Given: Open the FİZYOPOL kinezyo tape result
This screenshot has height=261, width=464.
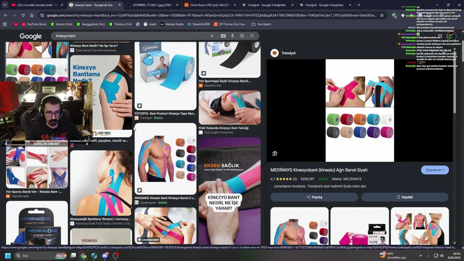Looking at the screenshot, I should (x=165, y=76).
